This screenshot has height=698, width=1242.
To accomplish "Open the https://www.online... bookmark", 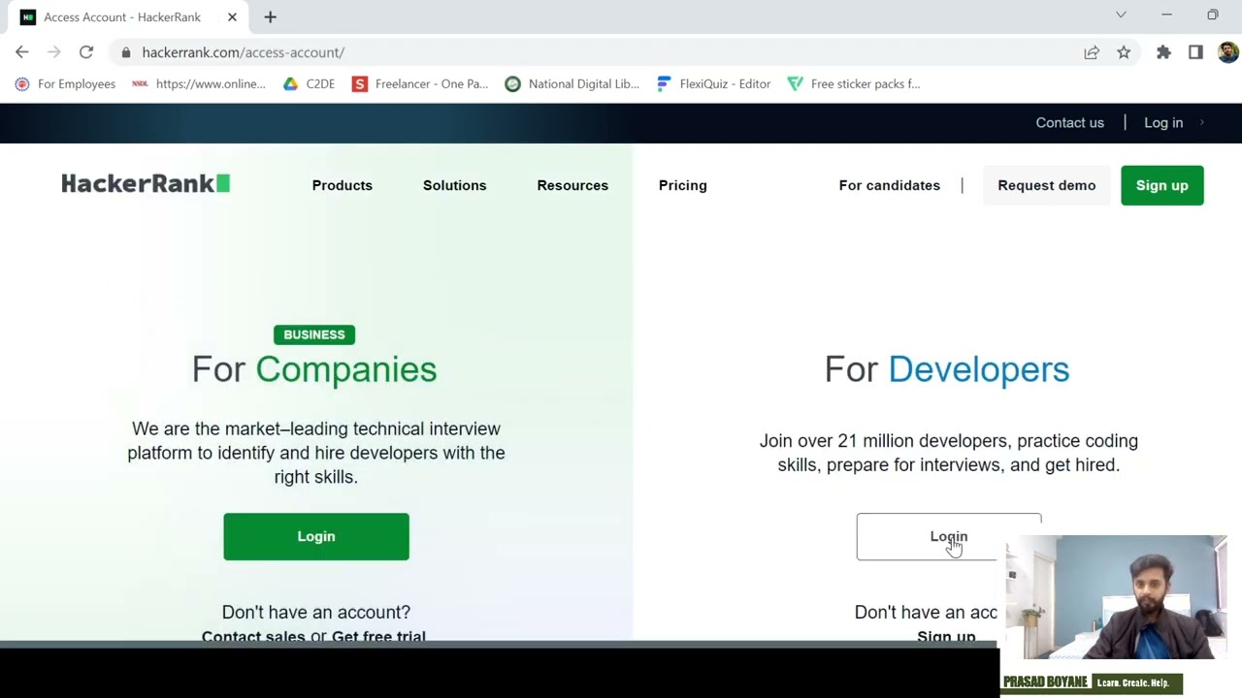I will tap(199, 84).
